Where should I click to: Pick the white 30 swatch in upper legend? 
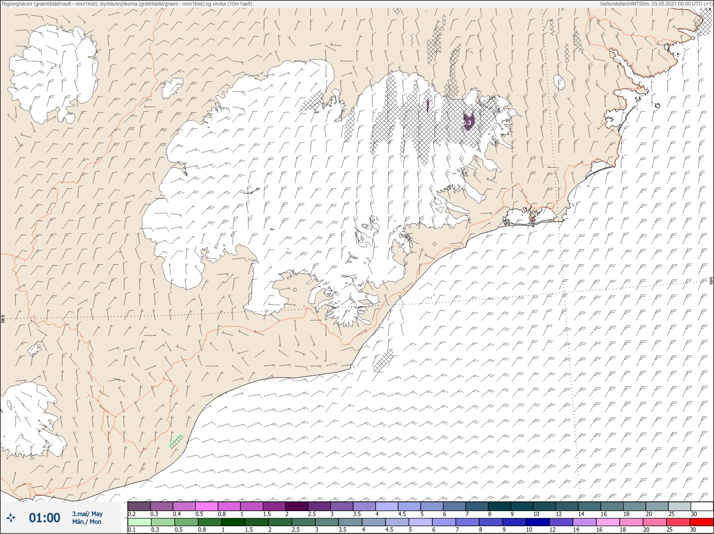coord(702,506)
